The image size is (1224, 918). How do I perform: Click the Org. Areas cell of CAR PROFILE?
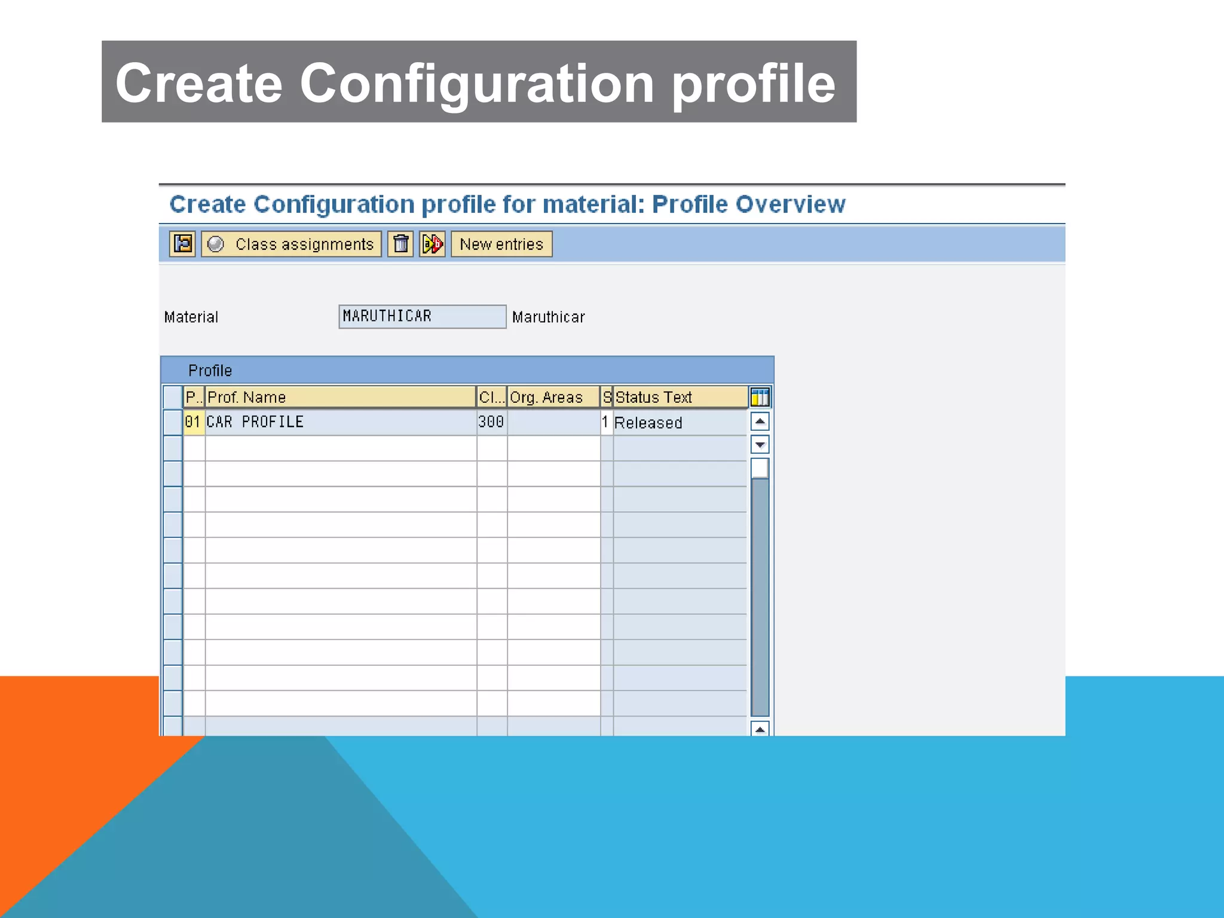(553, 422)
